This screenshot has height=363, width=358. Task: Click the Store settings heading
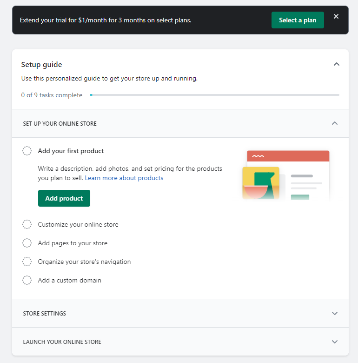click(45, 313)
